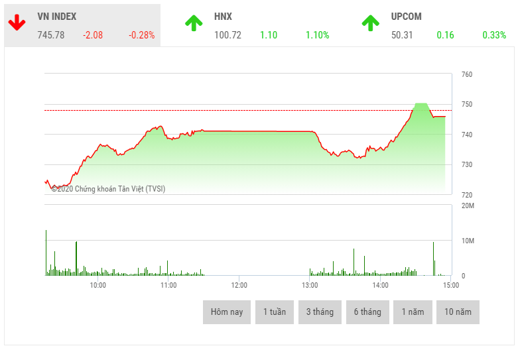Switch to the HNX index label

pyautogui.click(x=223, y=17)
